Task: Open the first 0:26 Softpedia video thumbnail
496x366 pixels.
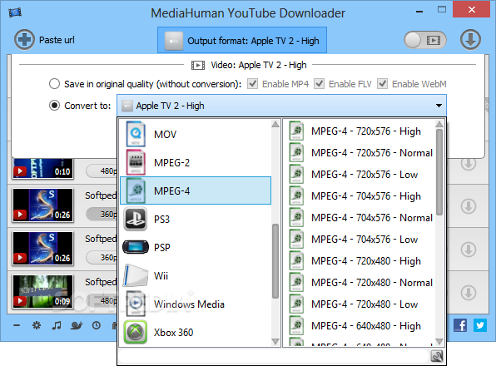Action: point(43,205)
